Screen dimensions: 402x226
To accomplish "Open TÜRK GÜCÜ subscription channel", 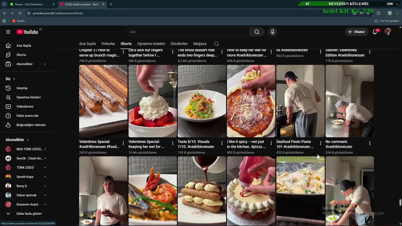I will tap(27, 168).
